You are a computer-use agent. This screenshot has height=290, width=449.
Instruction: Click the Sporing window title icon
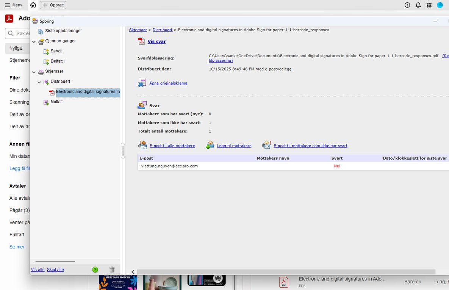coord(35,21)
